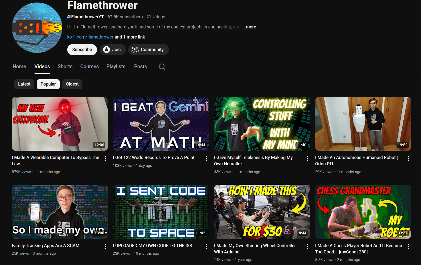
Task: Open options menu for Humanoid Robot Orion video
Action: (x=409, y=158)
